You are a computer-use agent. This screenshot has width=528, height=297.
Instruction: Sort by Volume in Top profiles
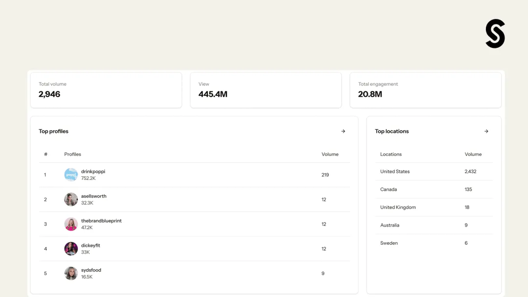click(x=330, y=154)
